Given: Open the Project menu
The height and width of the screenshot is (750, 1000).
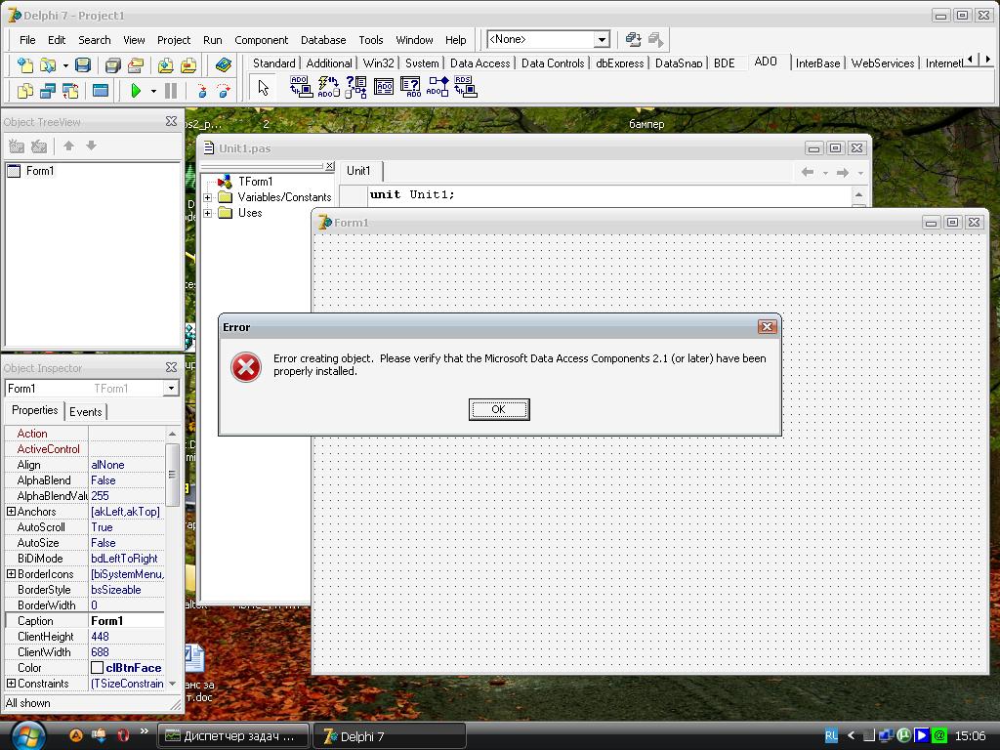Looking at the screenshot, I should tap(174, 39).
